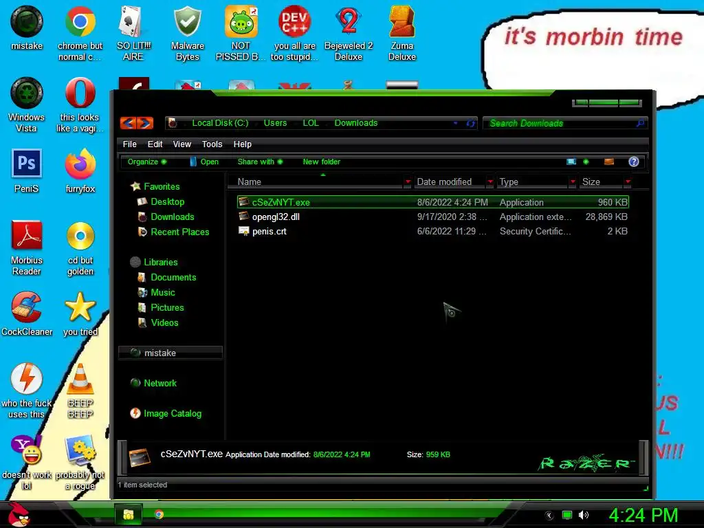Select Desktop under Favorites
Screen dimensions: 704x528
click(x=167, y=201)
